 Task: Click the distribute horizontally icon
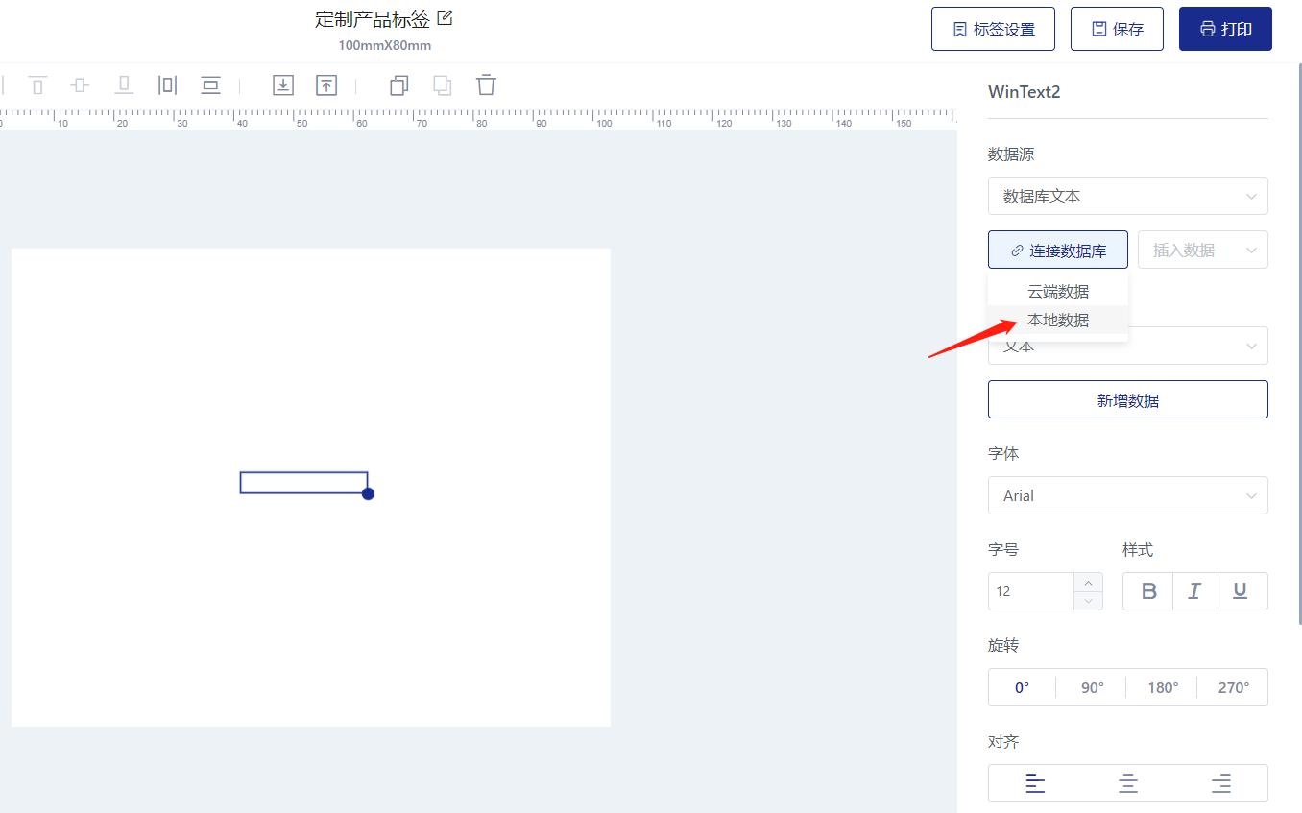click(167, 85)
